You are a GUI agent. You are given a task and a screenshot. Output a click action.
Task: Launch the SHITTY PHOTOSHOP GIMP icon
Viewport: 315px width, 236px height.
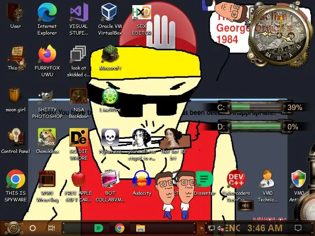(47, 104)
